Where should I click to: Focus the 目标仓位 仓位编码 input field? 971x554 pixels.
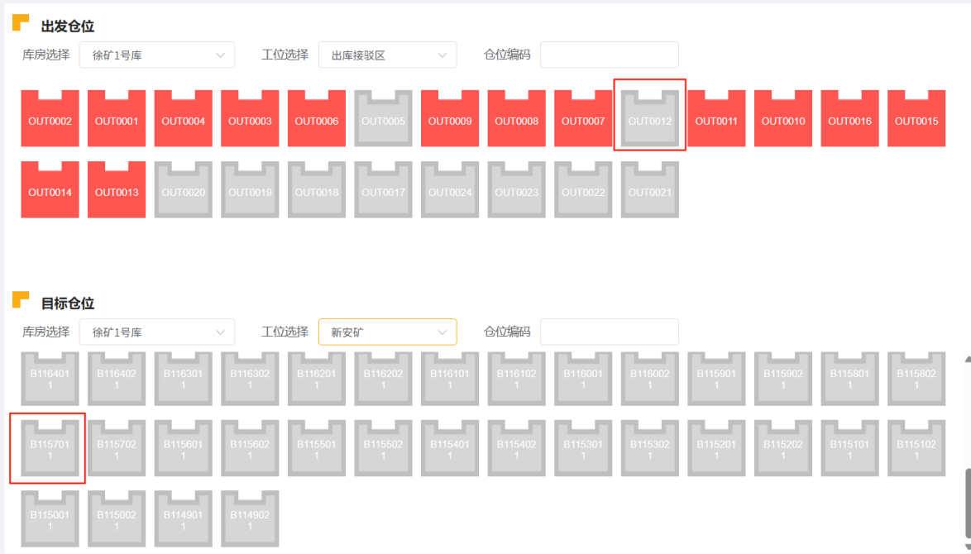click(609, 332)
